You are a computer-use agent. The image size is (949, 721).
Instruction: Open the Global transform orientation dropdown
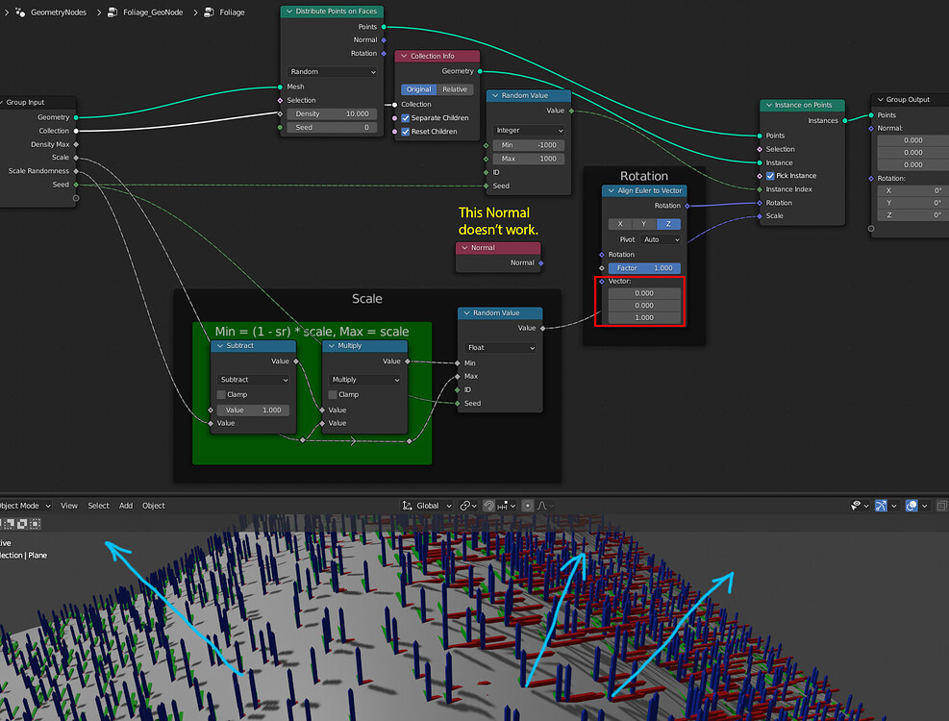point(426,506)
